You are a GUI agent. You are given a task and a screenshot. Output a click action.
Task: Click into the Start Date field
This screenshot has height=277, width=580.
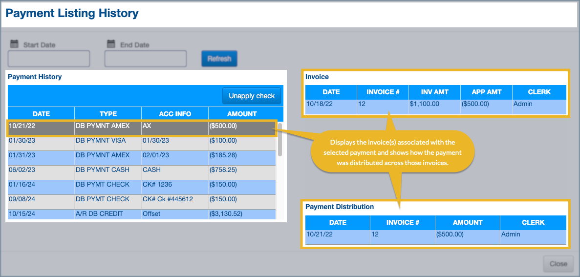pyautogui.click(x=49, y=59)
